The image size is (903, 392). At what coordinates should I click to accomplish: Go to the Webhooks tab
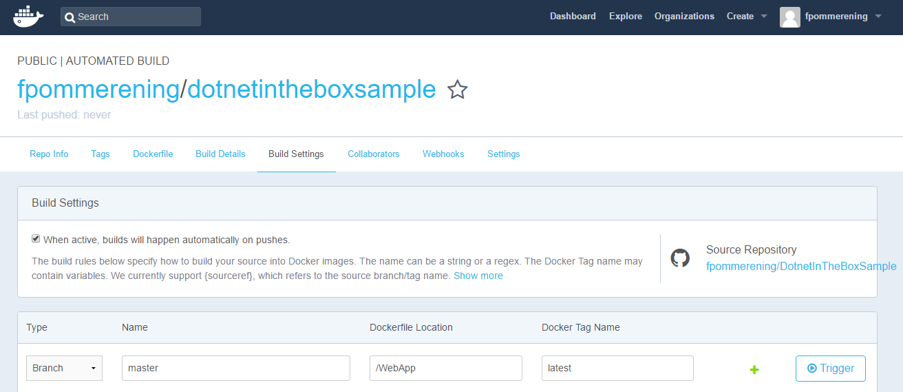click(x=443, y=154)
